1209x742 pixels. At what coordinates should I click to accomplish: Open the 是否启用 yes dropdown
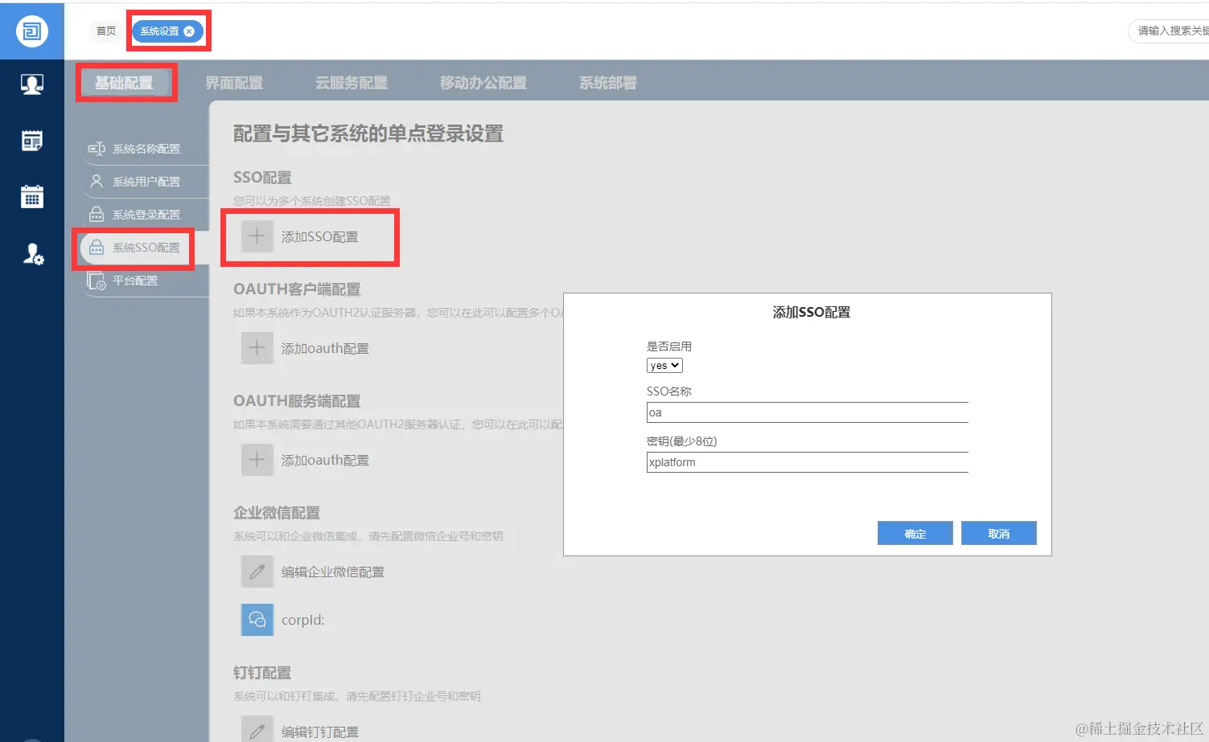(x=664, y=365)
